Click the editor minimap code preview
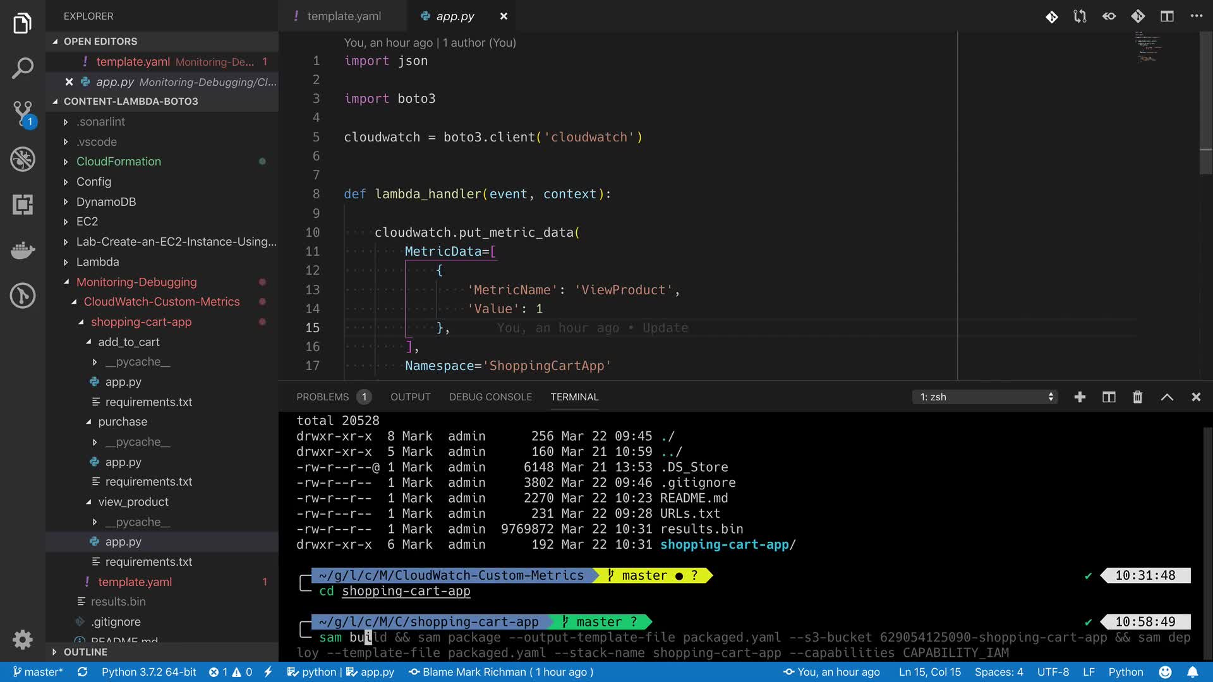 (1148, 47)
